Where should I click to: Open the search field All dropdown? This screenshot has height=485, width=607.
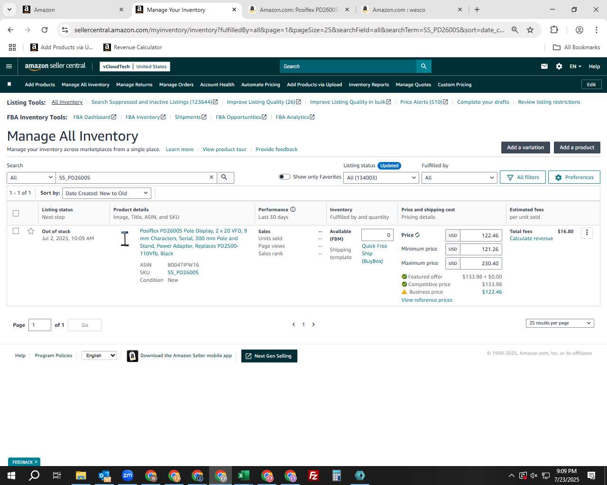31,178
